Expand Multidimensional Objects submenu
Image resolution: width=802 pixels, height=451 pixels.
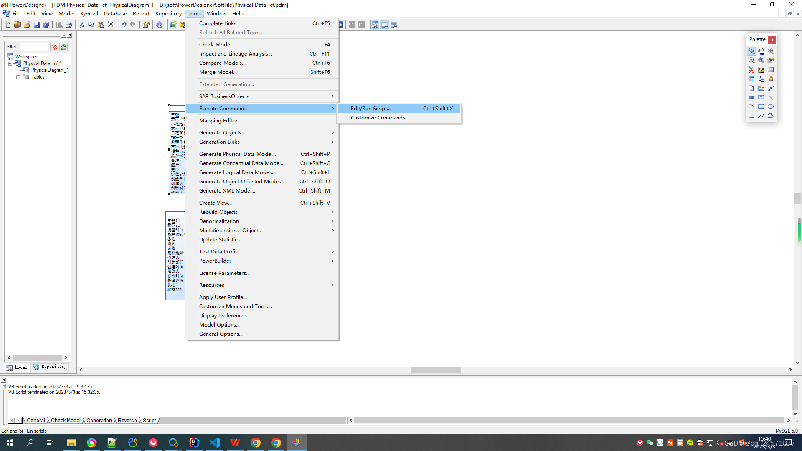pyautogui.click(x=262, y=231)
